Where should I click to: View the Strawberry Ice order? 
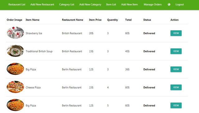(176, 33)
